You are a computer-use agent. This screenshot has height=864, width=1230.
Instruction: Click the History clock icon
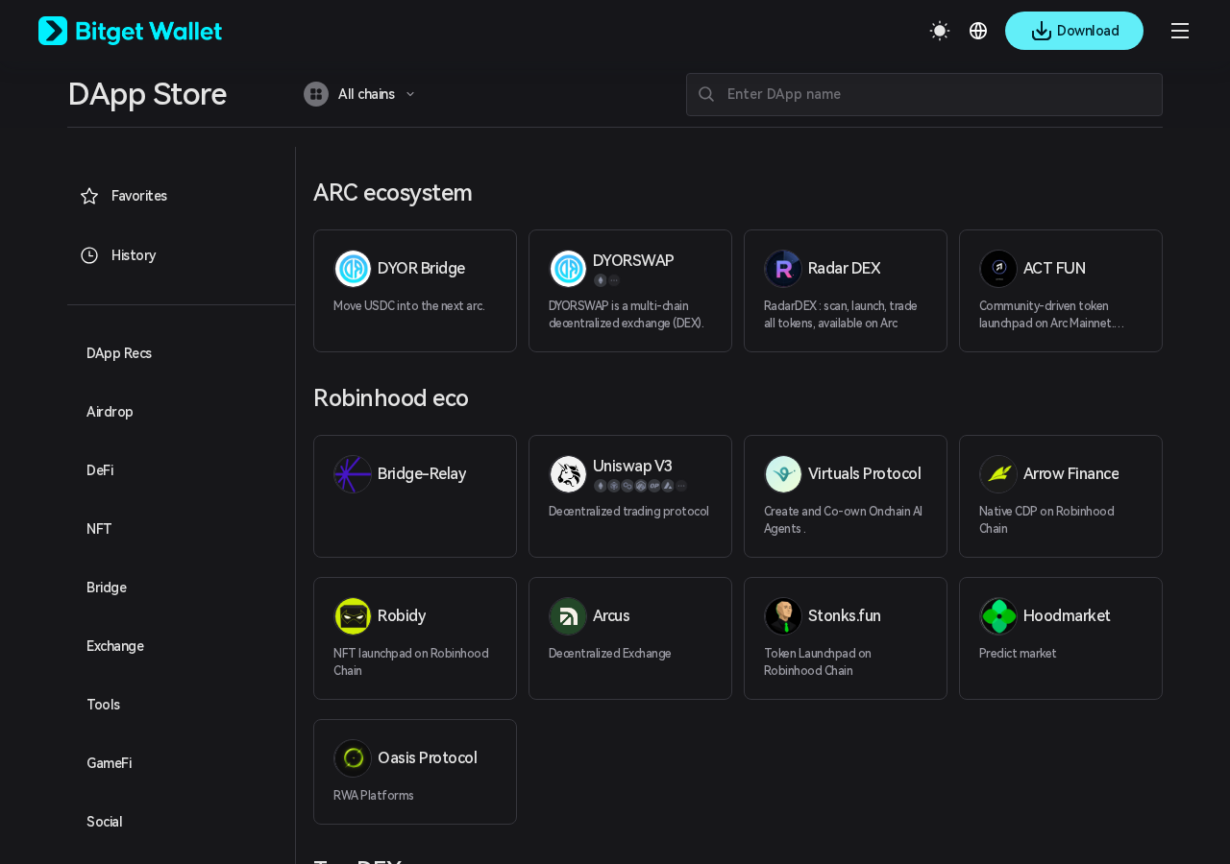click(x=89, y=255)
